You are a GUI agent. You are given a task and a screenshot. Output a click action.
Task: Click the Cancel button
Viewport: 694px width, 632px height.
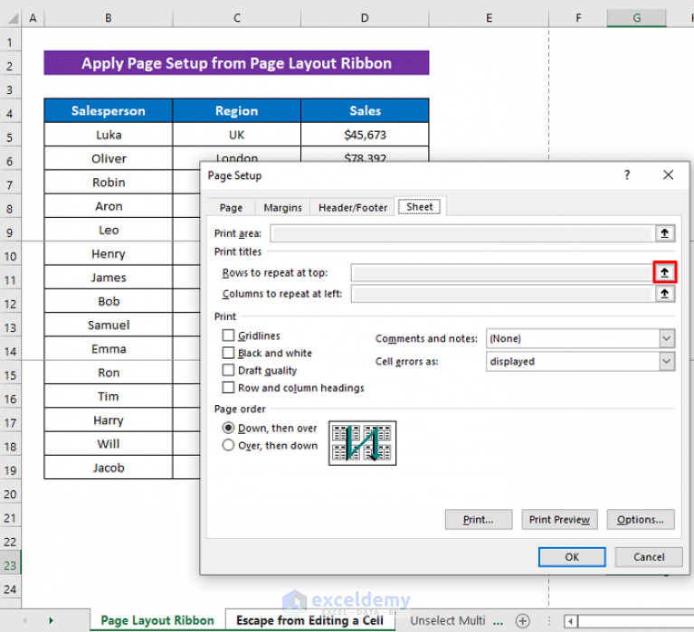(649, 557)
